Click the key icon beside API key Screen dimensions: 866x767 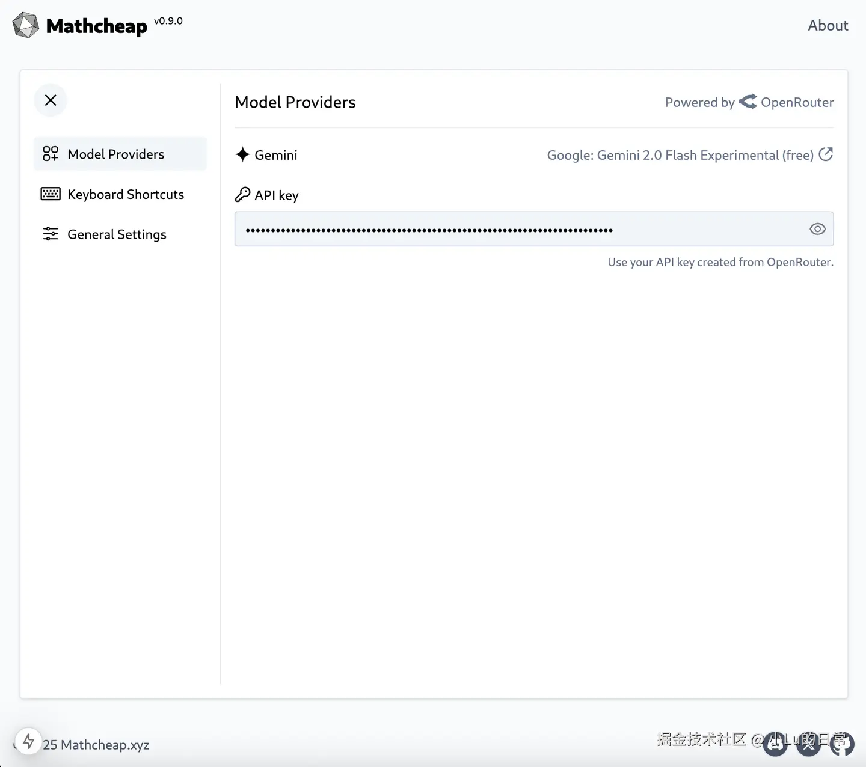(x=242, y=195)
